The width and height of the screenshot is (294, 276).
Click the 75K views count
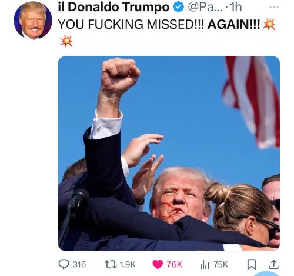[221, 264]
